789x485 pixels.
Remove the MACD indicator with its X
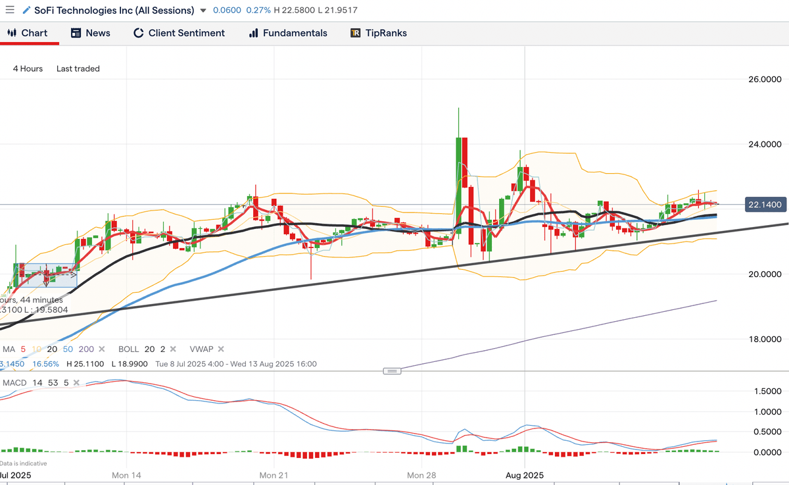pos(76,382)
